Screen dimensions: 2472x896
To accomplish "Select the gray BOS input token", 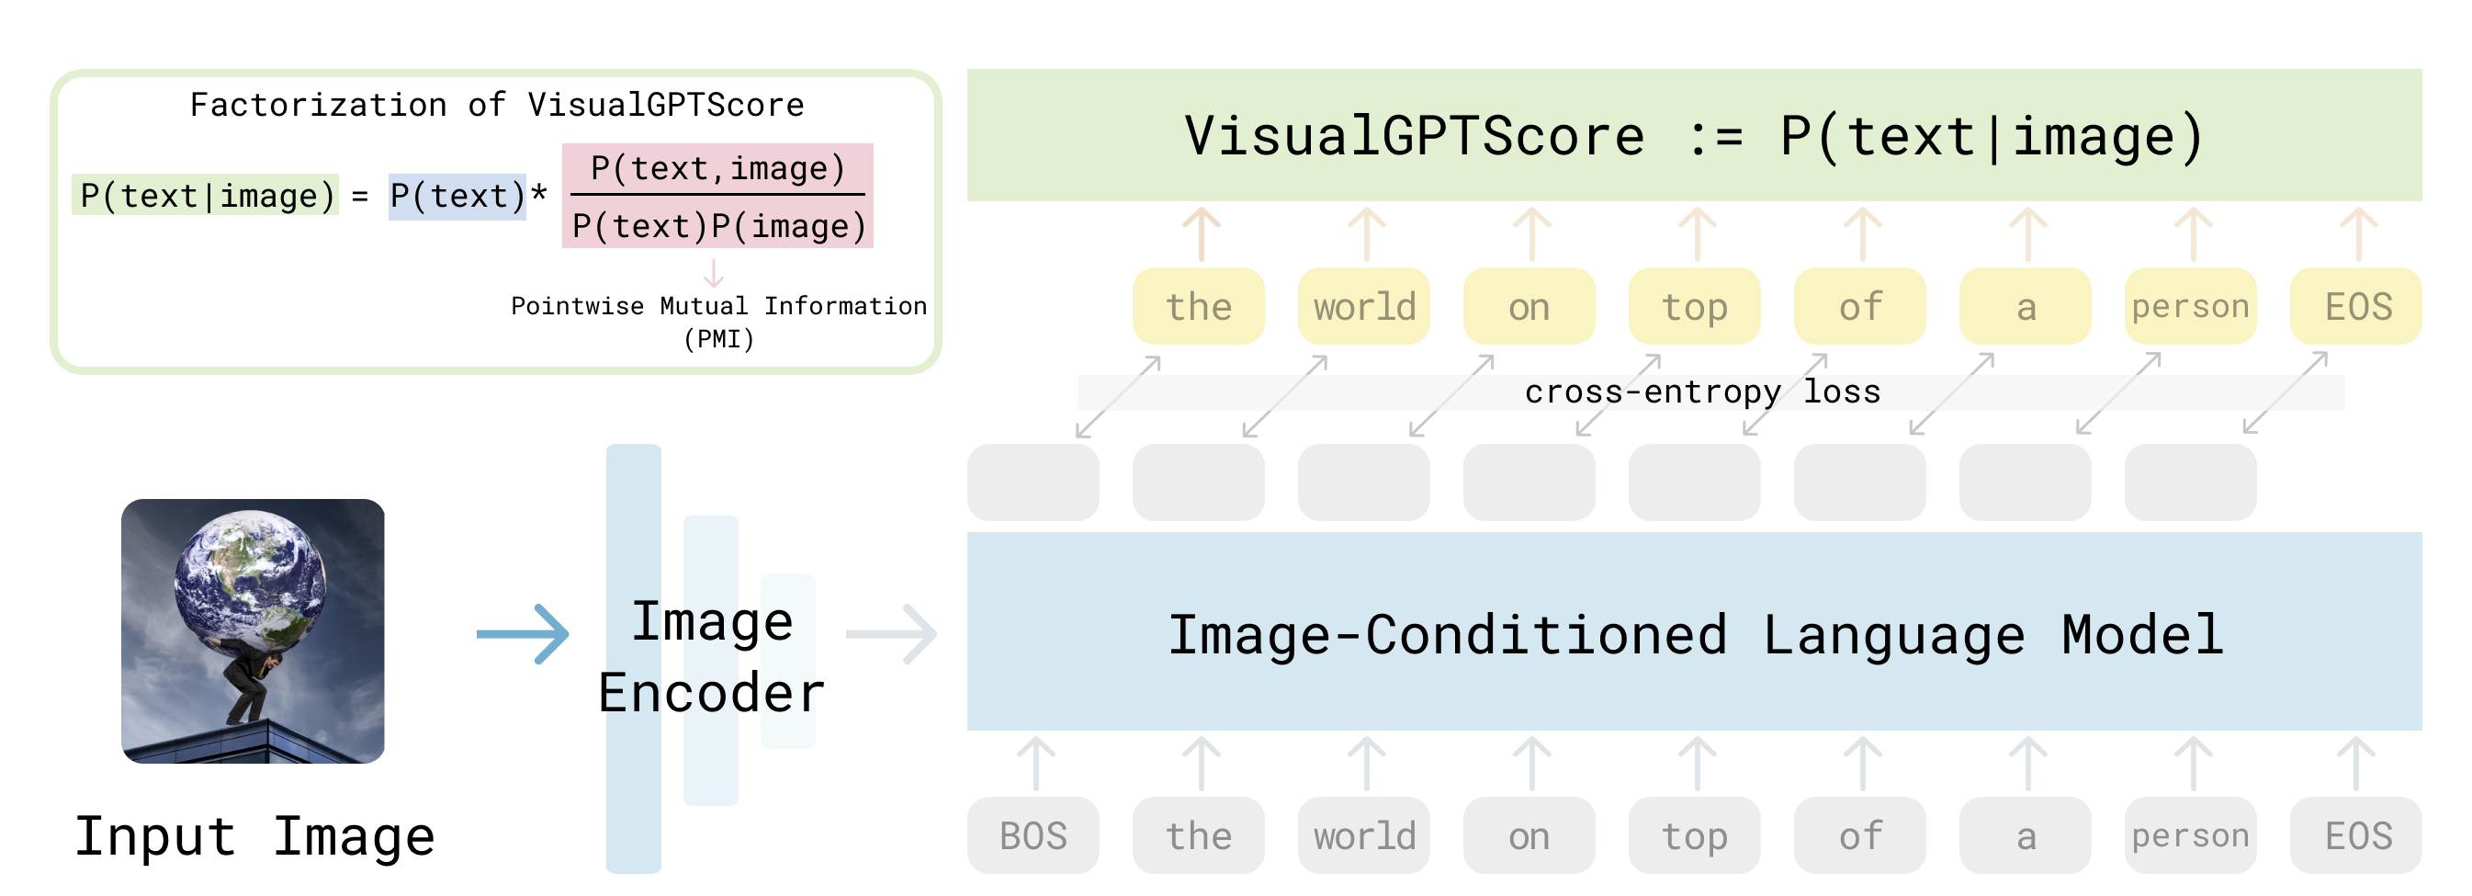I will click(1033, 835).
